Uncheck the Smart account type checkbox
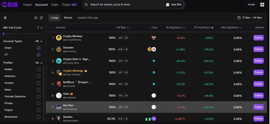The width and height of the screenshot is (270, 124). pyautogui.click(x=38, y=48)
